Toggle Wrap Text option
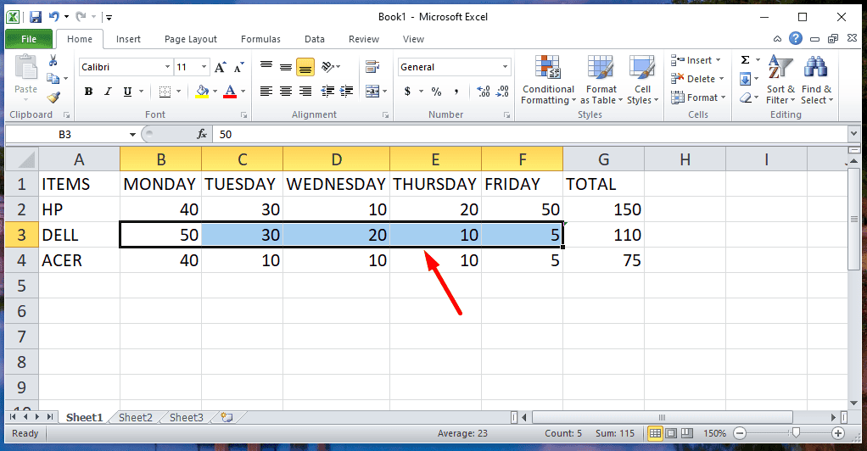 coord(372,67)
